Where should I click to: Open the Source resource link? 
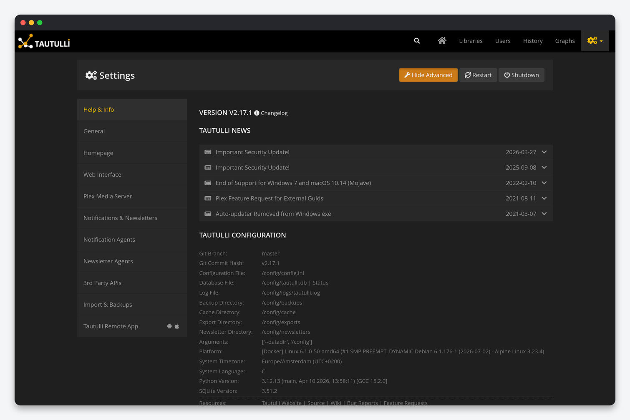(316, 403)
